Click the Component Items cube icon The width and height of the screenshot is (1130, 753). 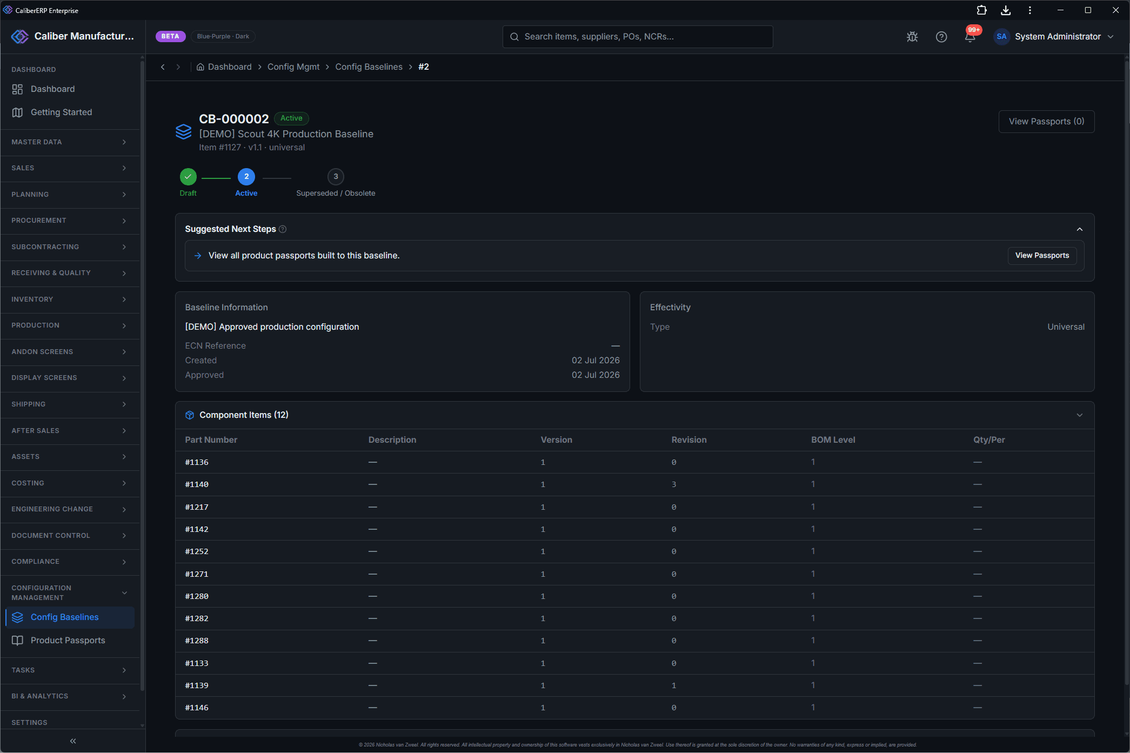(x=190, y=415)
